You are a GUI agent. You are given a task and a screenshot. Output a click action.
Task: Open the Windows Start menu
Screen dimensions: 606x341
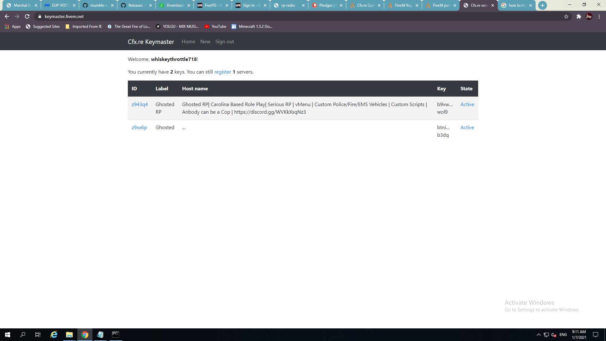tap(8, 335)
